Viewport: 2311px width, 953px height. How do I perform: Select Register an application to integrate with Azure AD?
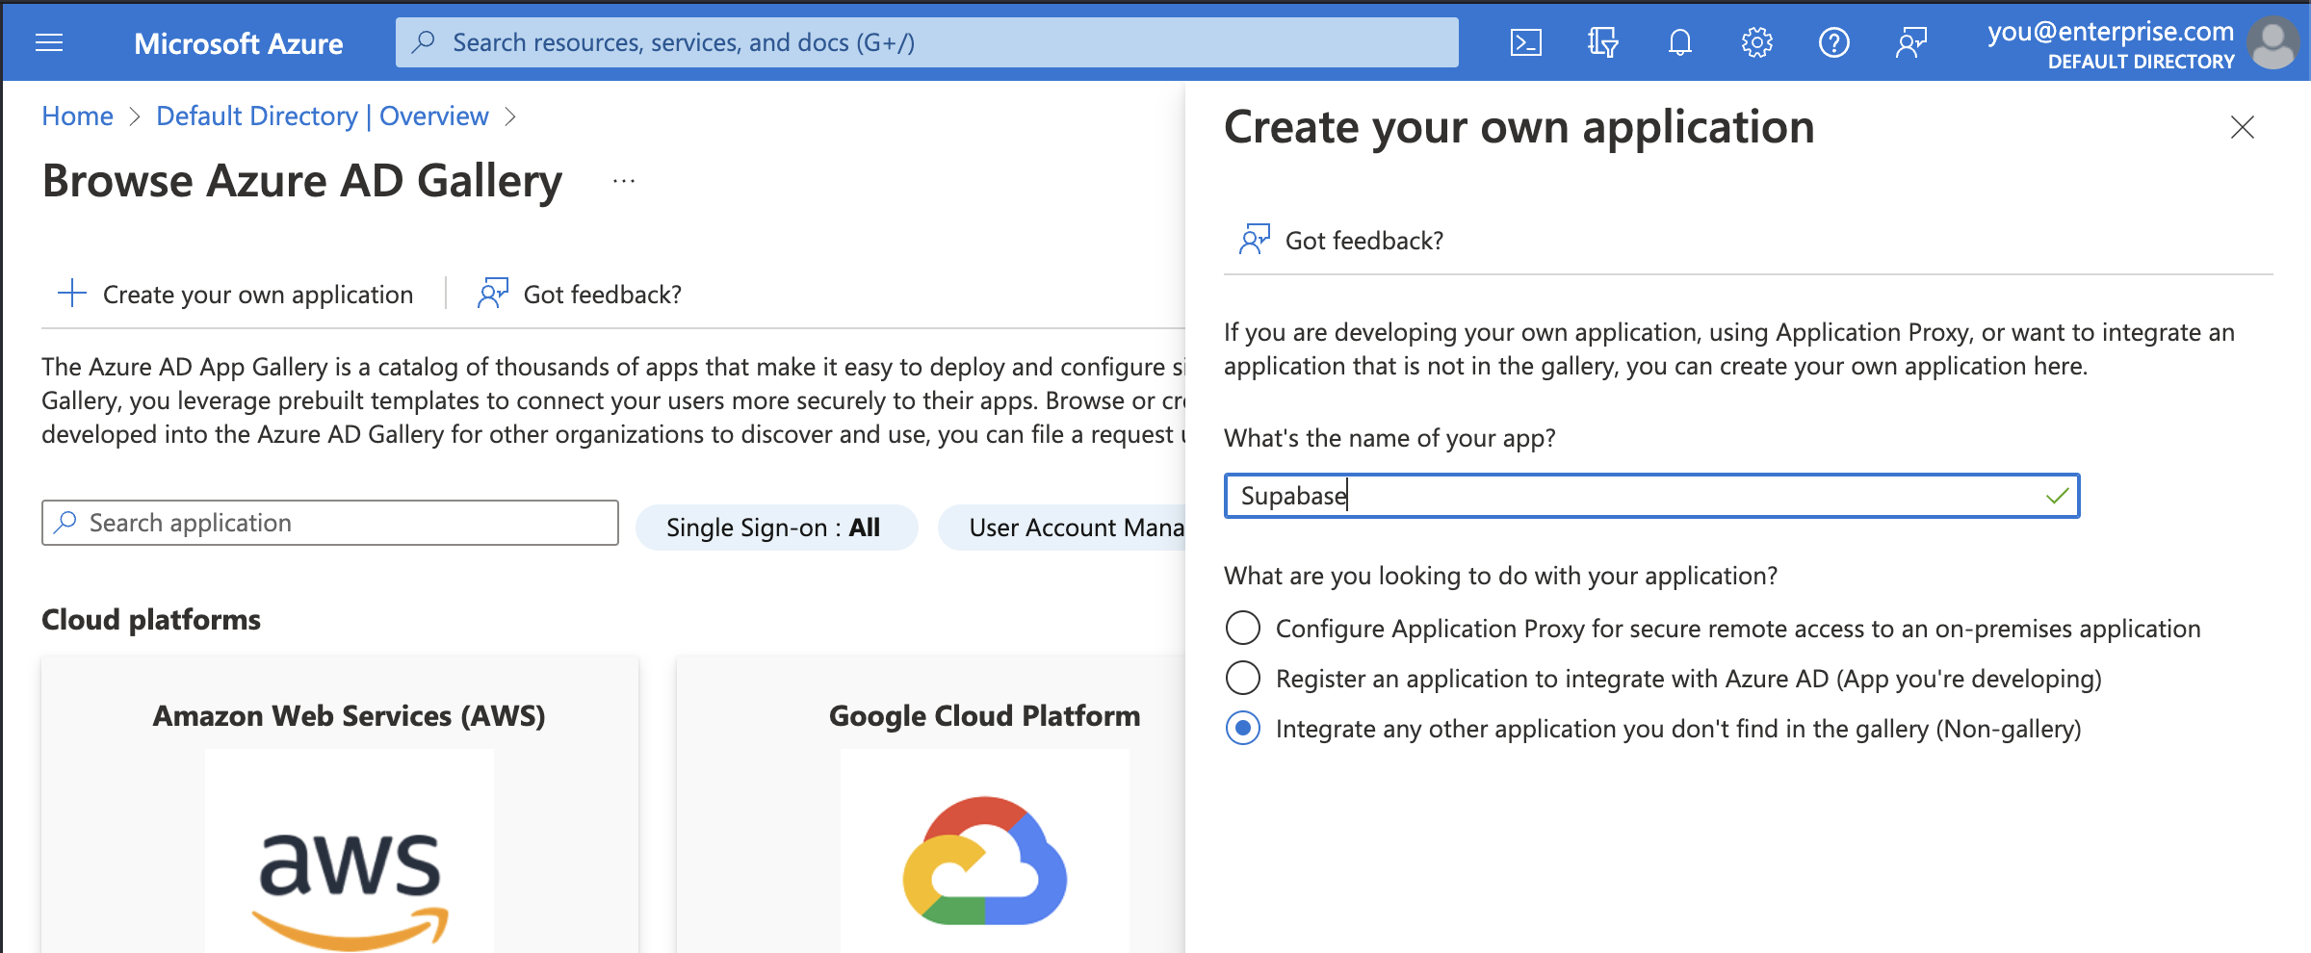[1243, 678]
